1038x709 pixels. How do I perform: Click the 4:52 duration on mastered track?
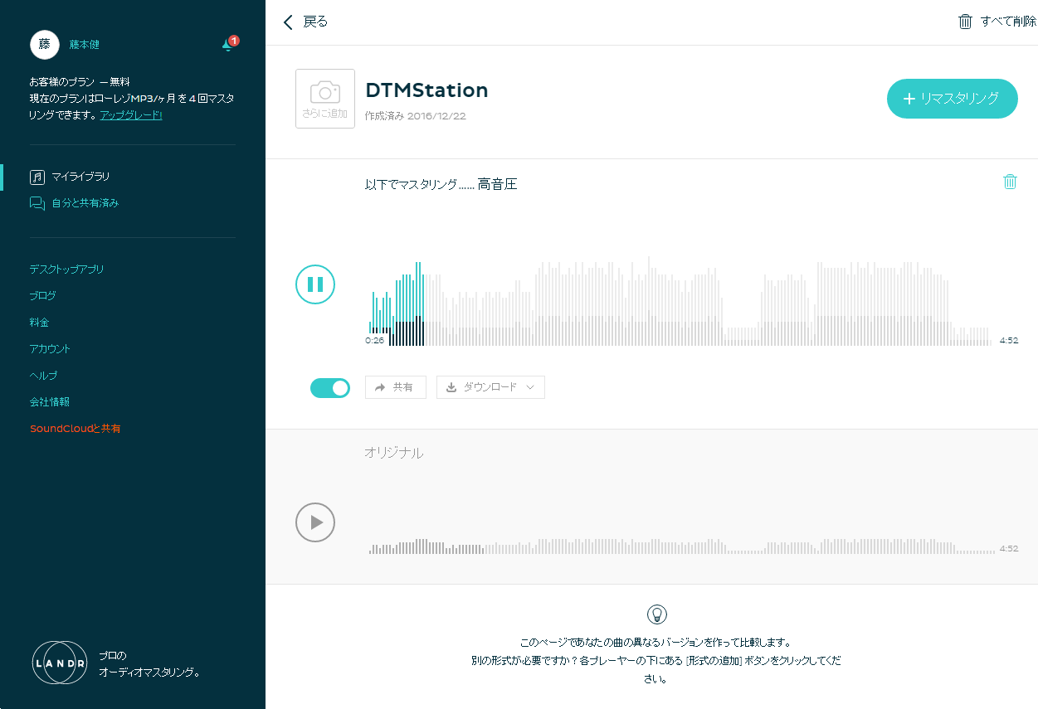1009,340
